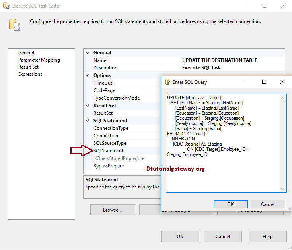Click the query box scroll up arrow
292x250 pixels.
click(283, 98)
